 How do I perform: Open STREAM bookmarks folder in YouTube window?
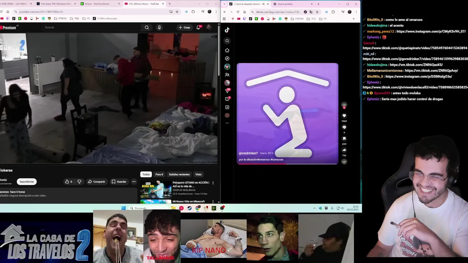point(60,19)
